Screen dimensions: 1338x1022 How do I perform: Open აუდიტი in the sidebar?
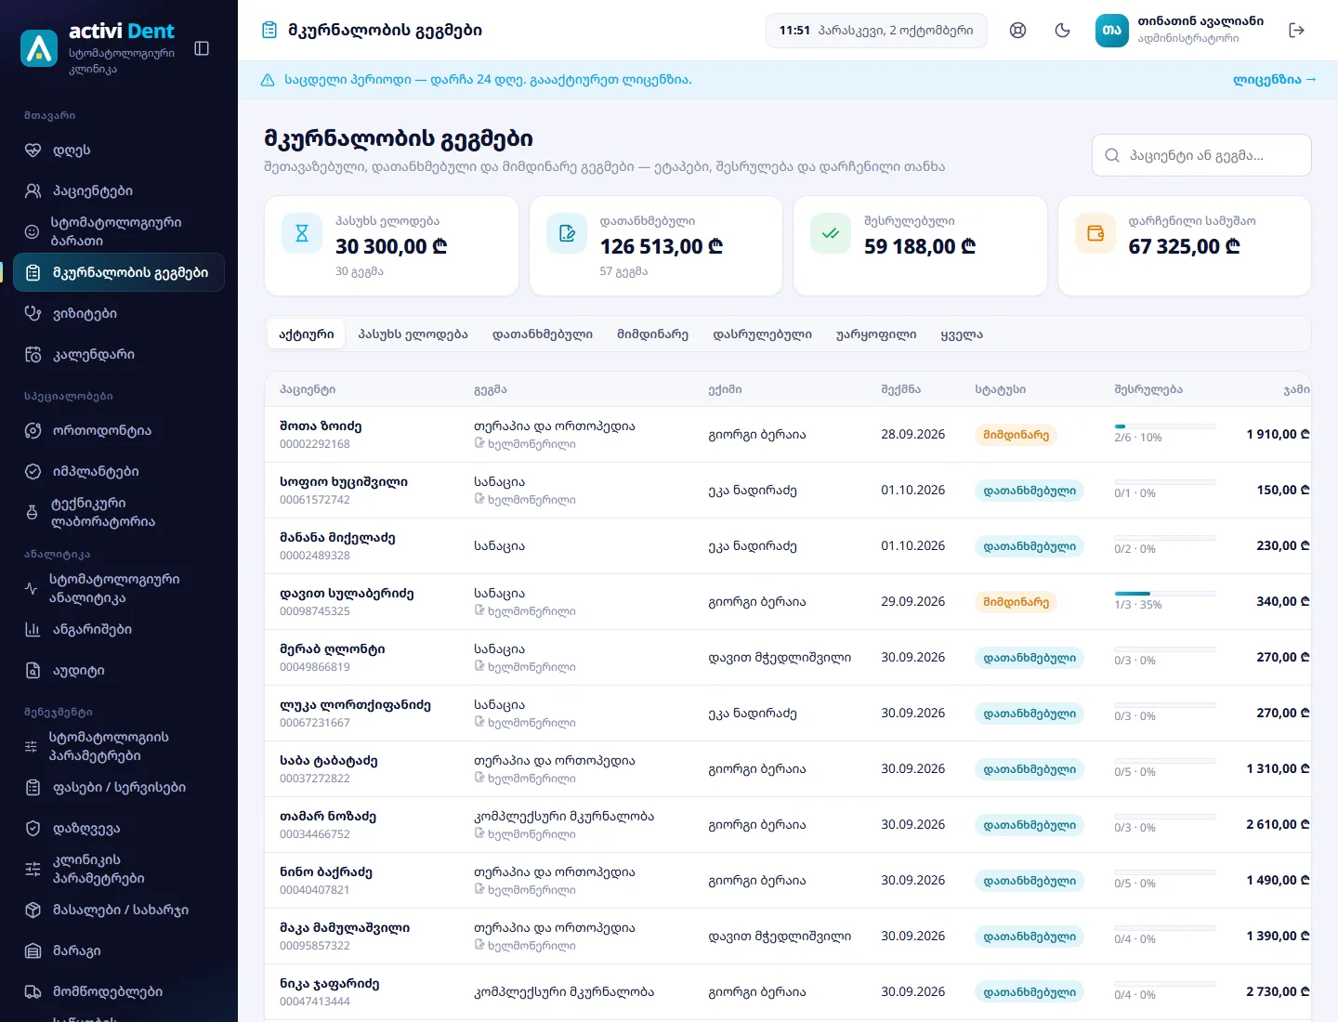point(119,670)
